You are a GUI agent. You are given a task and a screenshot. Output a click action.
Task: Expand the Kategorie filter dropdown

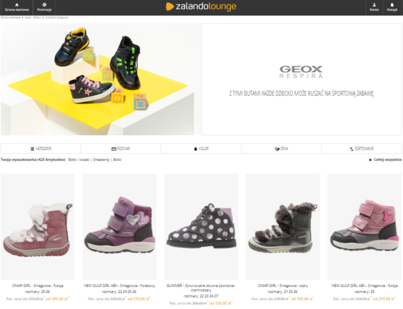[x=41, y=149]
